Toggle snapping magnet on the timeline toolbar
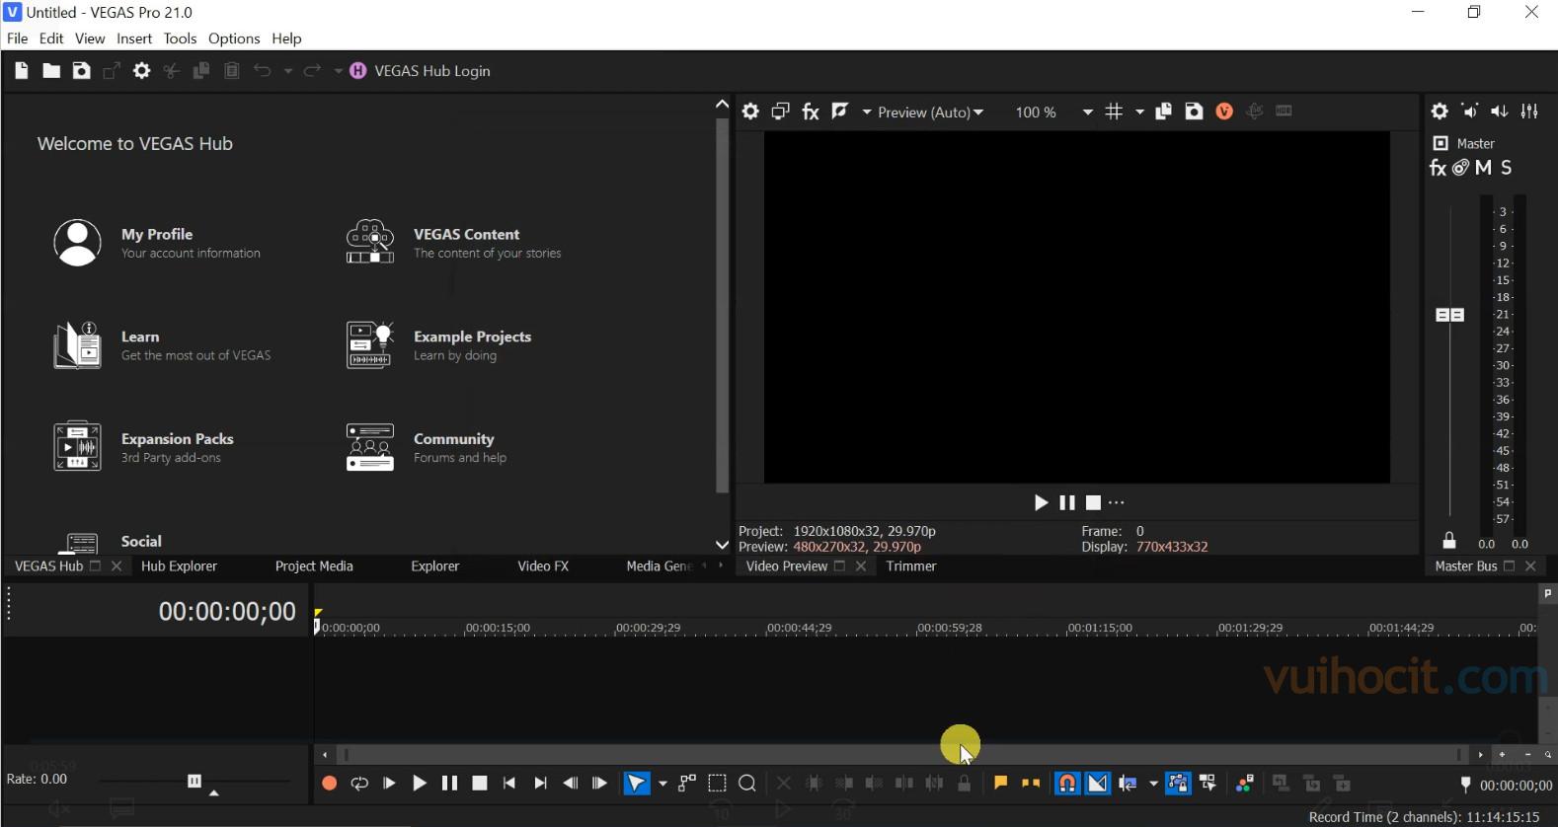 click(1067, 784)
